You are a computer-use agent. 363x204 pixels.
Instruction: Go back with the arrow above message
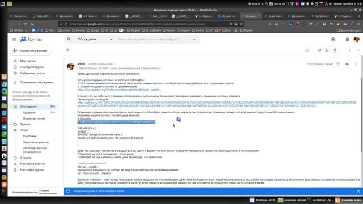[x=68, y=50]
